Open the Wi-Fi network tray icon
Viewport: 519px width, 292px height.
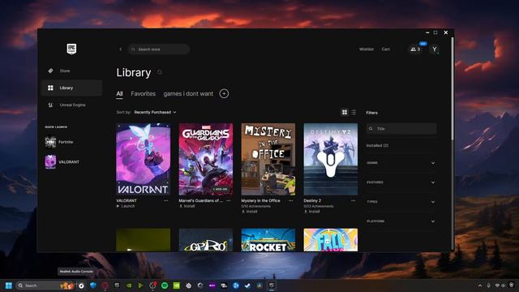click(497, 286)
